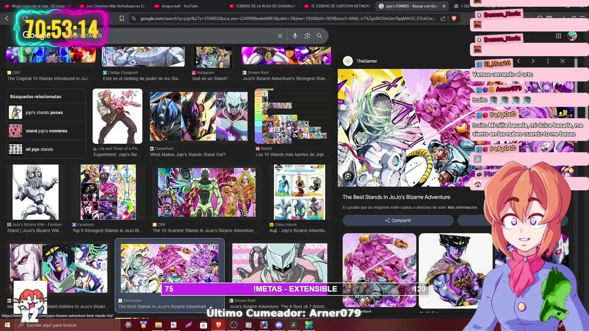Open File Explorer from the taskbar
The width and height of the screenshot is (589, 331).
pyautogui.click(x=158, y=325)
